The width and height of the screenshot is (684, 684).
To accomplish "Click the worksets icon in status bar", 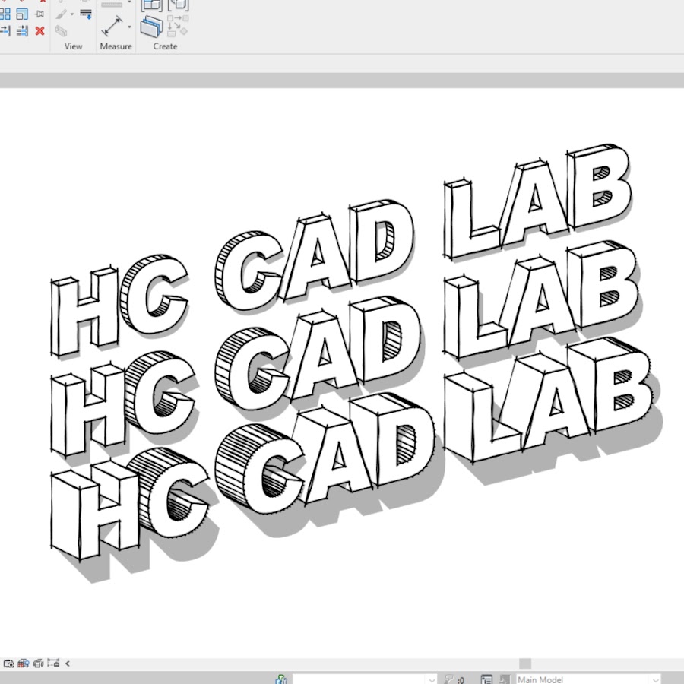I will 281,679.
